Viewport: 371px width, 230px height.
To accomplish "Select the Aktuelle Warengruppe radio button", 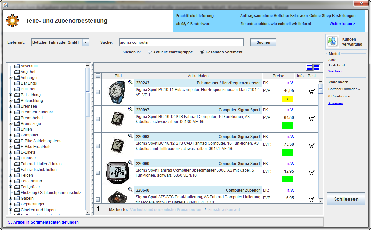I will (x=150, y=52).
